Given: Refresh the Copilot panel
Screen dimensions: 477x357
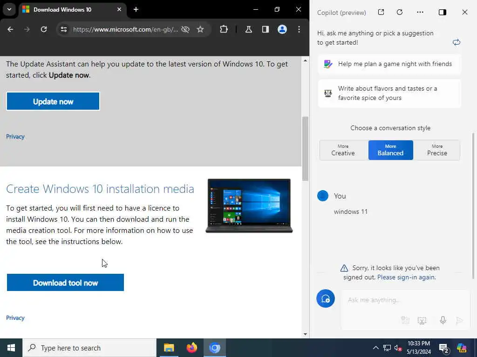Looking at the screenshot, I should 400,12.
